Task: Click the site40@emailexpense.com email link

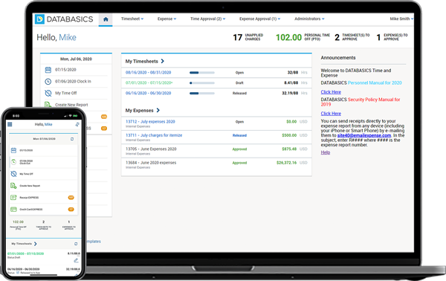Action: click(x=364, y=135)
